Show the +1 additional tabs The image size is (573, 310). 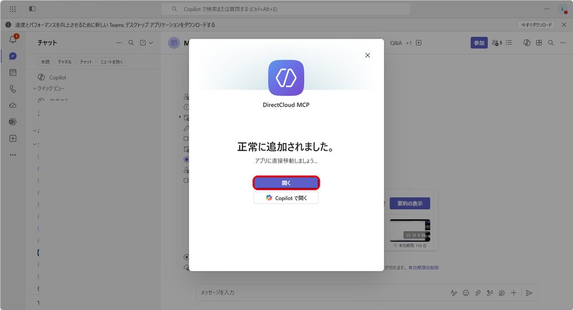[409, 43]
